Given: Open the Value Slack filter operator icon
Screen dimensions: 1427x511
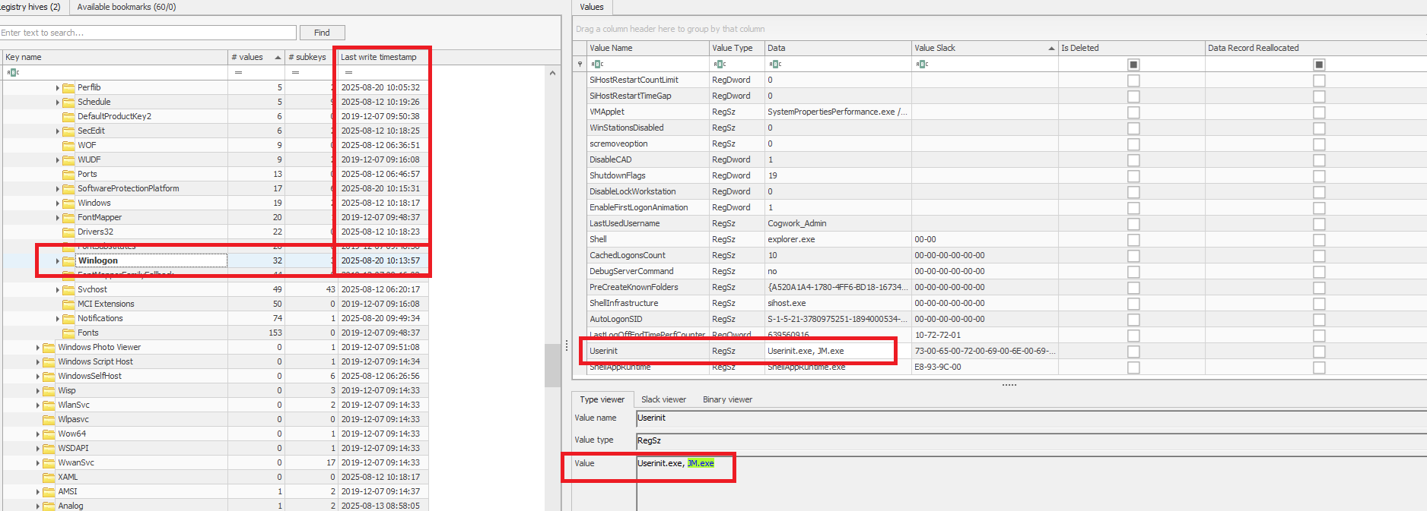Looking at the screenshot, I should point(922,65).
